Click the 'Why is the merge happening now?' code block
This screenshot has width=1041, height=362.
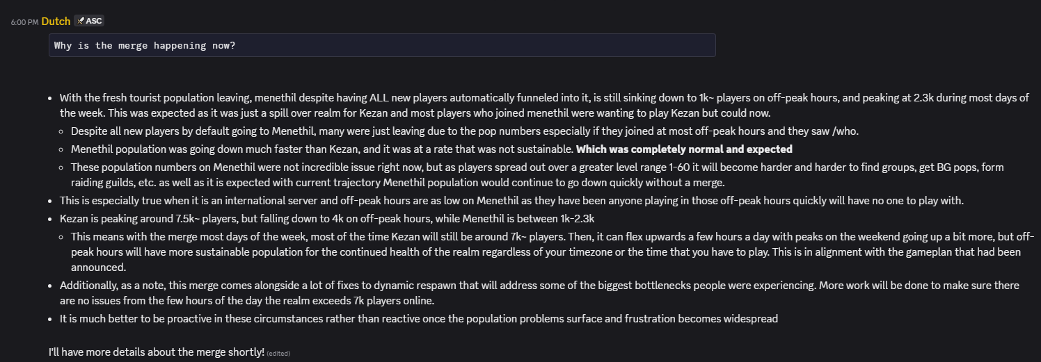381,45
